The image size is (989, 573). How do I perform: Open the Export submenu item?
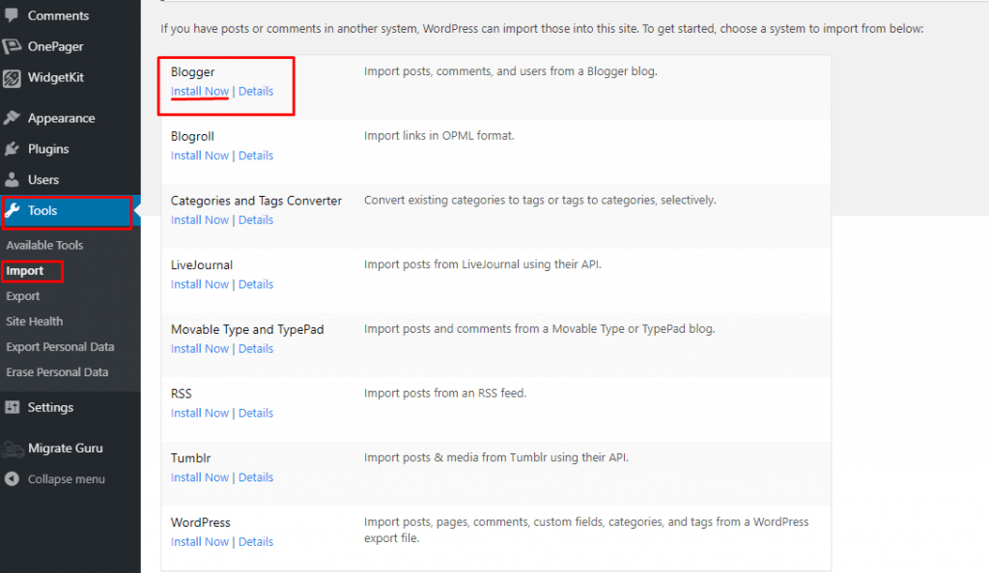[23, 296]
